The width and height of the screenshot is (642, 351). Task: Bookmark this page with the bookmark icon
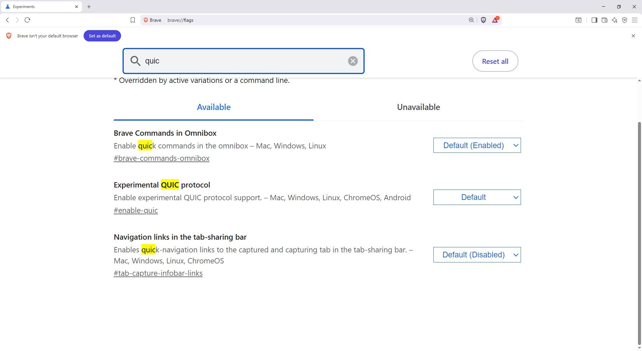[x=133, y=20]
